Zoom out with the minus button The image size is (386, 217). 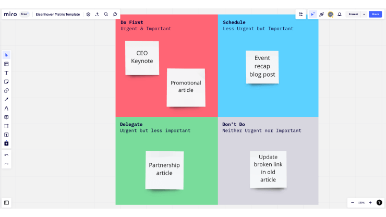[x=353, y=203]
